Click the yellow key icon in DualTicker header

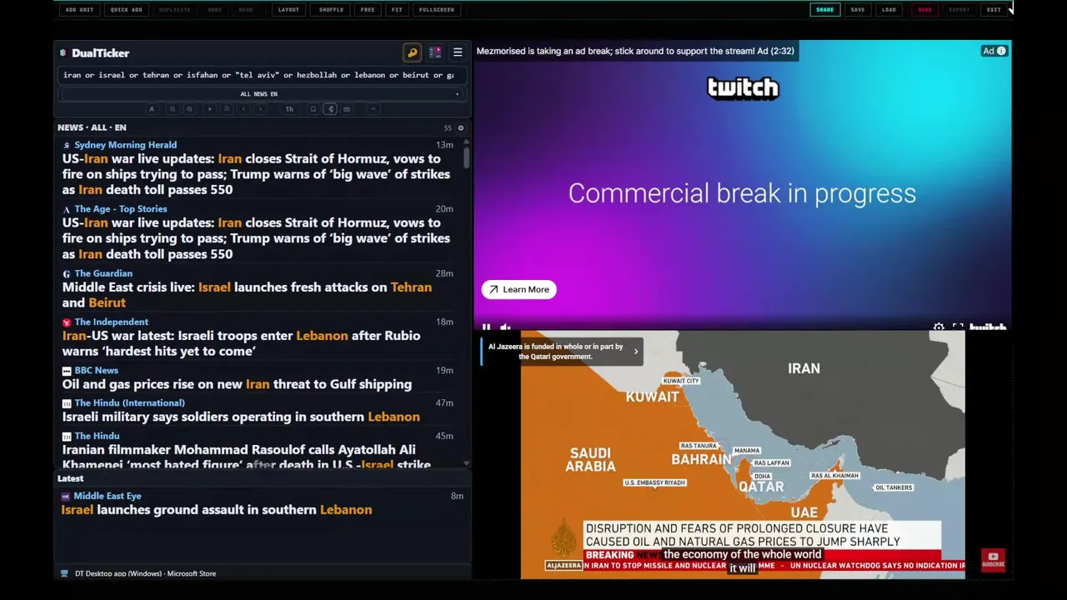pyautogui.click(x=413, y=53)
